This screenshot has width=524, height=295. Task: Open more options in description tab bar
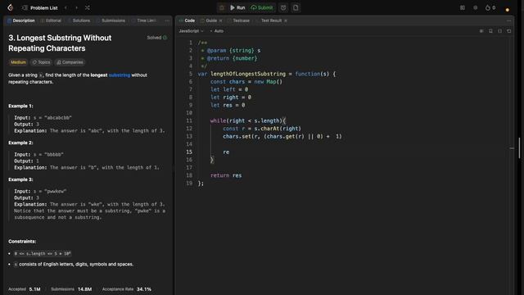click(167, 20)
